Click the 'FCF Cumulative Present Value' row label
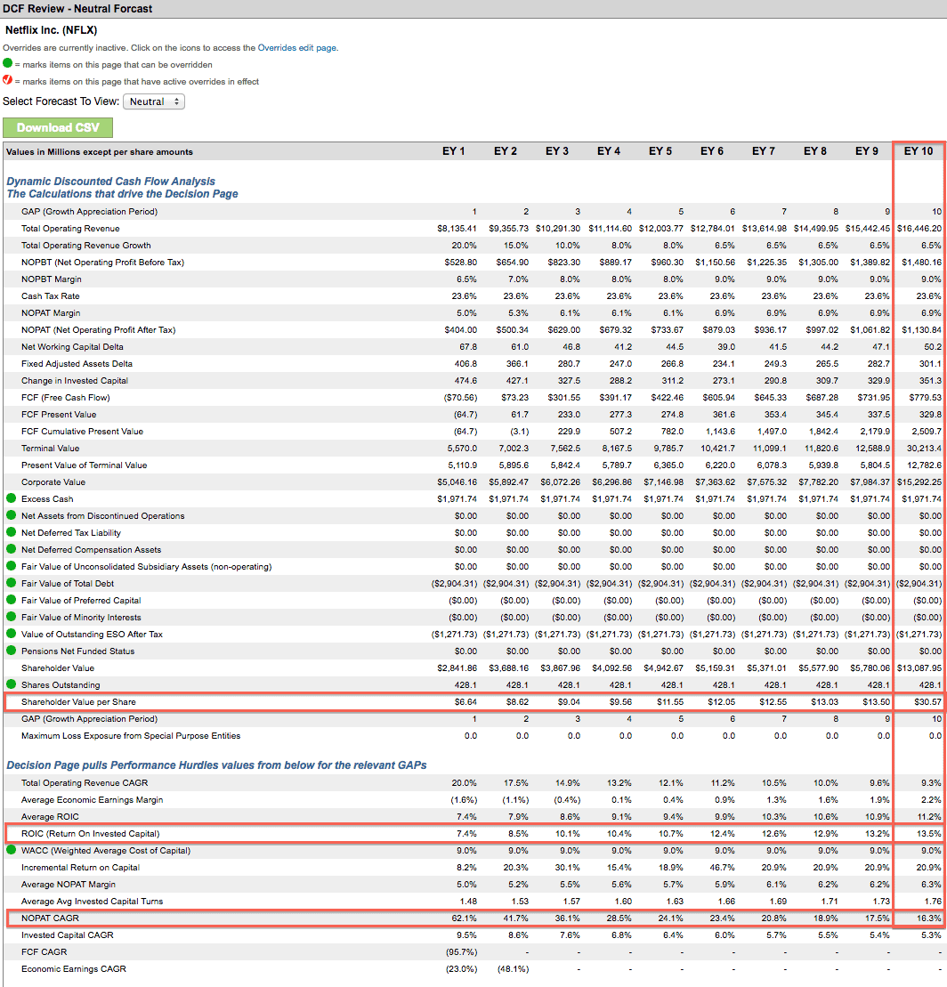 pyautogui.click(x=83, y=431)
